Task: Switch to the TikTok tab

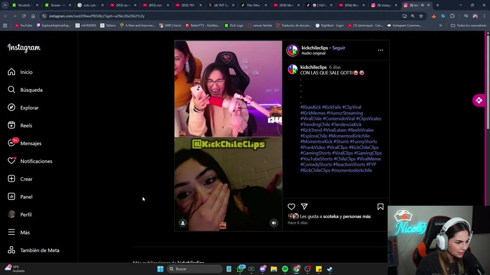Action: click(x=319, y=5)
